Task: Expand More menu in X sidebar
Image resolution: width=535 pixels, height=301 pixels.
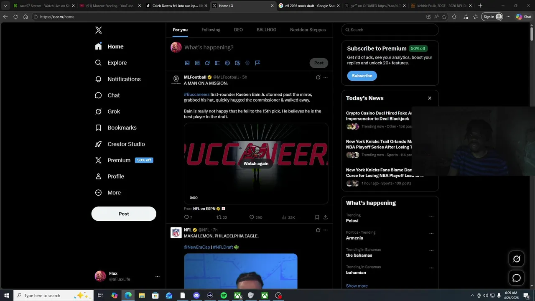Action: [x=108, y=193]
